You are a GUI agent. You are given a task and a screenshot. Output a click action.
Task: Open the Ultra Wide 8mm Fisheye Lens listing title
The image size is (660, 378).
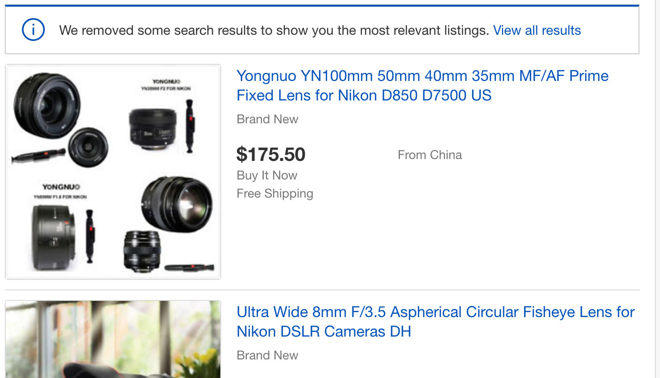(435, 322)
